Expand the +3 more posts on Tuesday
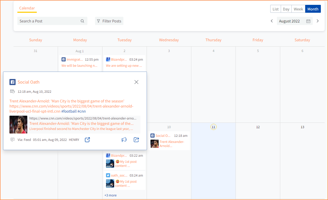The height and width of the screenshot is (200, 328). [x=110, y=195]
